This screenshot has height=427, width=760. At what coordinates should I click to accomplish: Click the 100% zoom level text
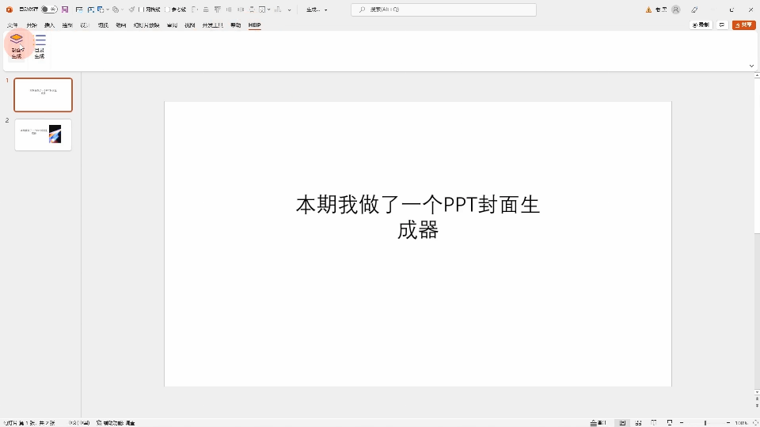tap(741, 422)
